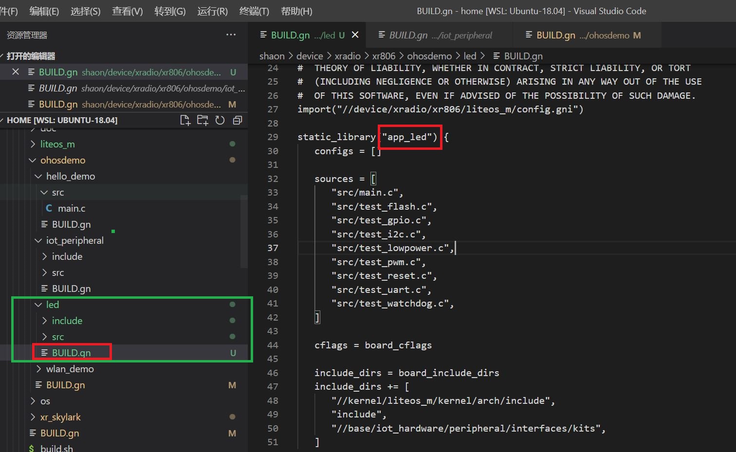
Task: Open the 转到(G) menu
Action: pos(170,11)
